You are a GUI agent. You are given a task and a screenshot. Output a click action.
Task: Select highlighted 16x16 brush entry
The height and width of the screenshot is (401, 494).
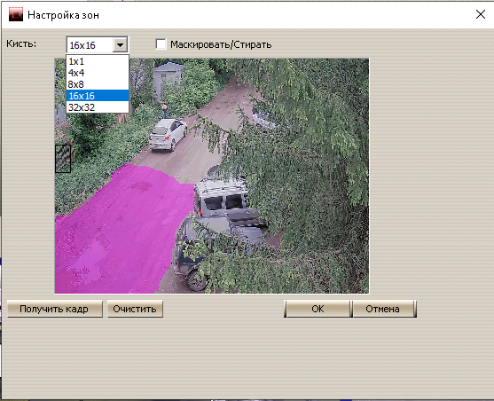tap(98, 96)
